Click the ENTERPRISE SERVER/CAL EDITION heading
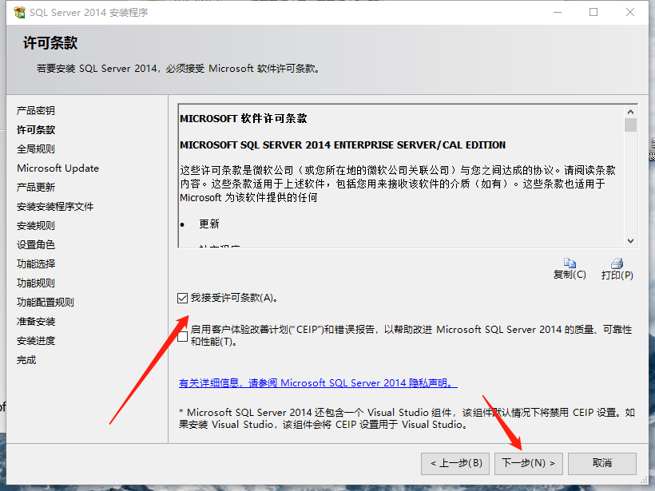 [343, 145]
